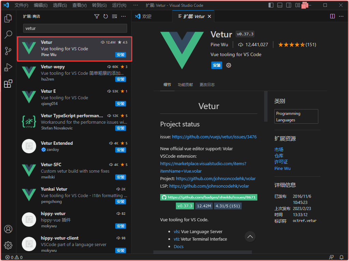
Task: Click the feedback icon in status bar
Action: click(x=331, y=257)
